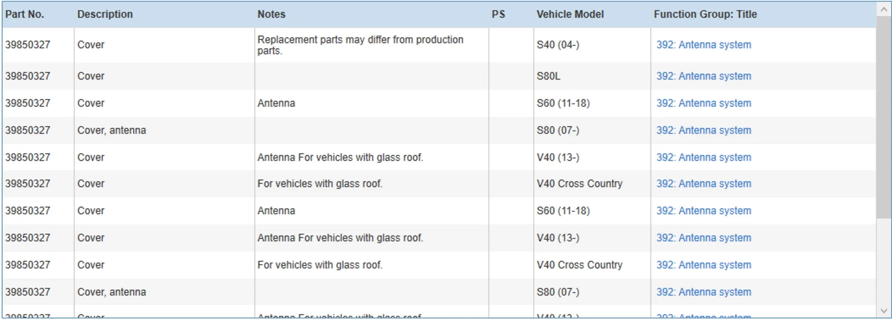Open Antenna system link for last S80 (07-)
Image resolution: width=892 pixels, height=320 pixels.
click(x=704, y=292)
